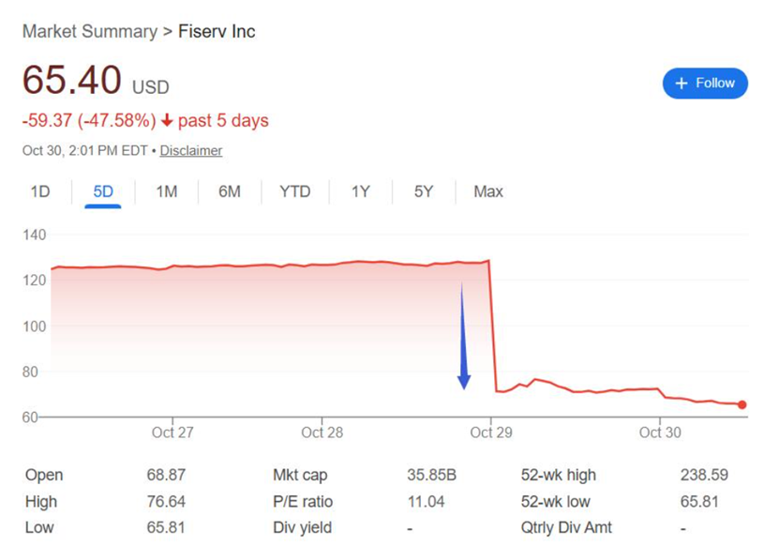This screenshot has height=547, width=779.
Task: Click the red down arrow beside past 5 days
Action: pyautogui.click(x=167, y=121)
